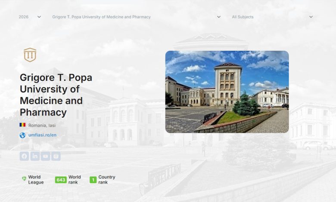Click the university shield logo icon
Screen dimensions: 336x202
[x=30, y=55]
